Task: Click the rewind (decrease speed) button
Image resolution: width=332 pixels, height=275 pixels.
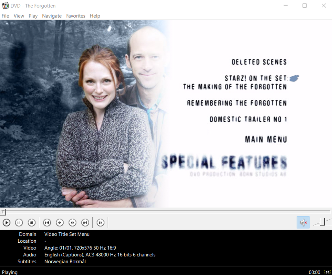Action: tap(60, 223)
